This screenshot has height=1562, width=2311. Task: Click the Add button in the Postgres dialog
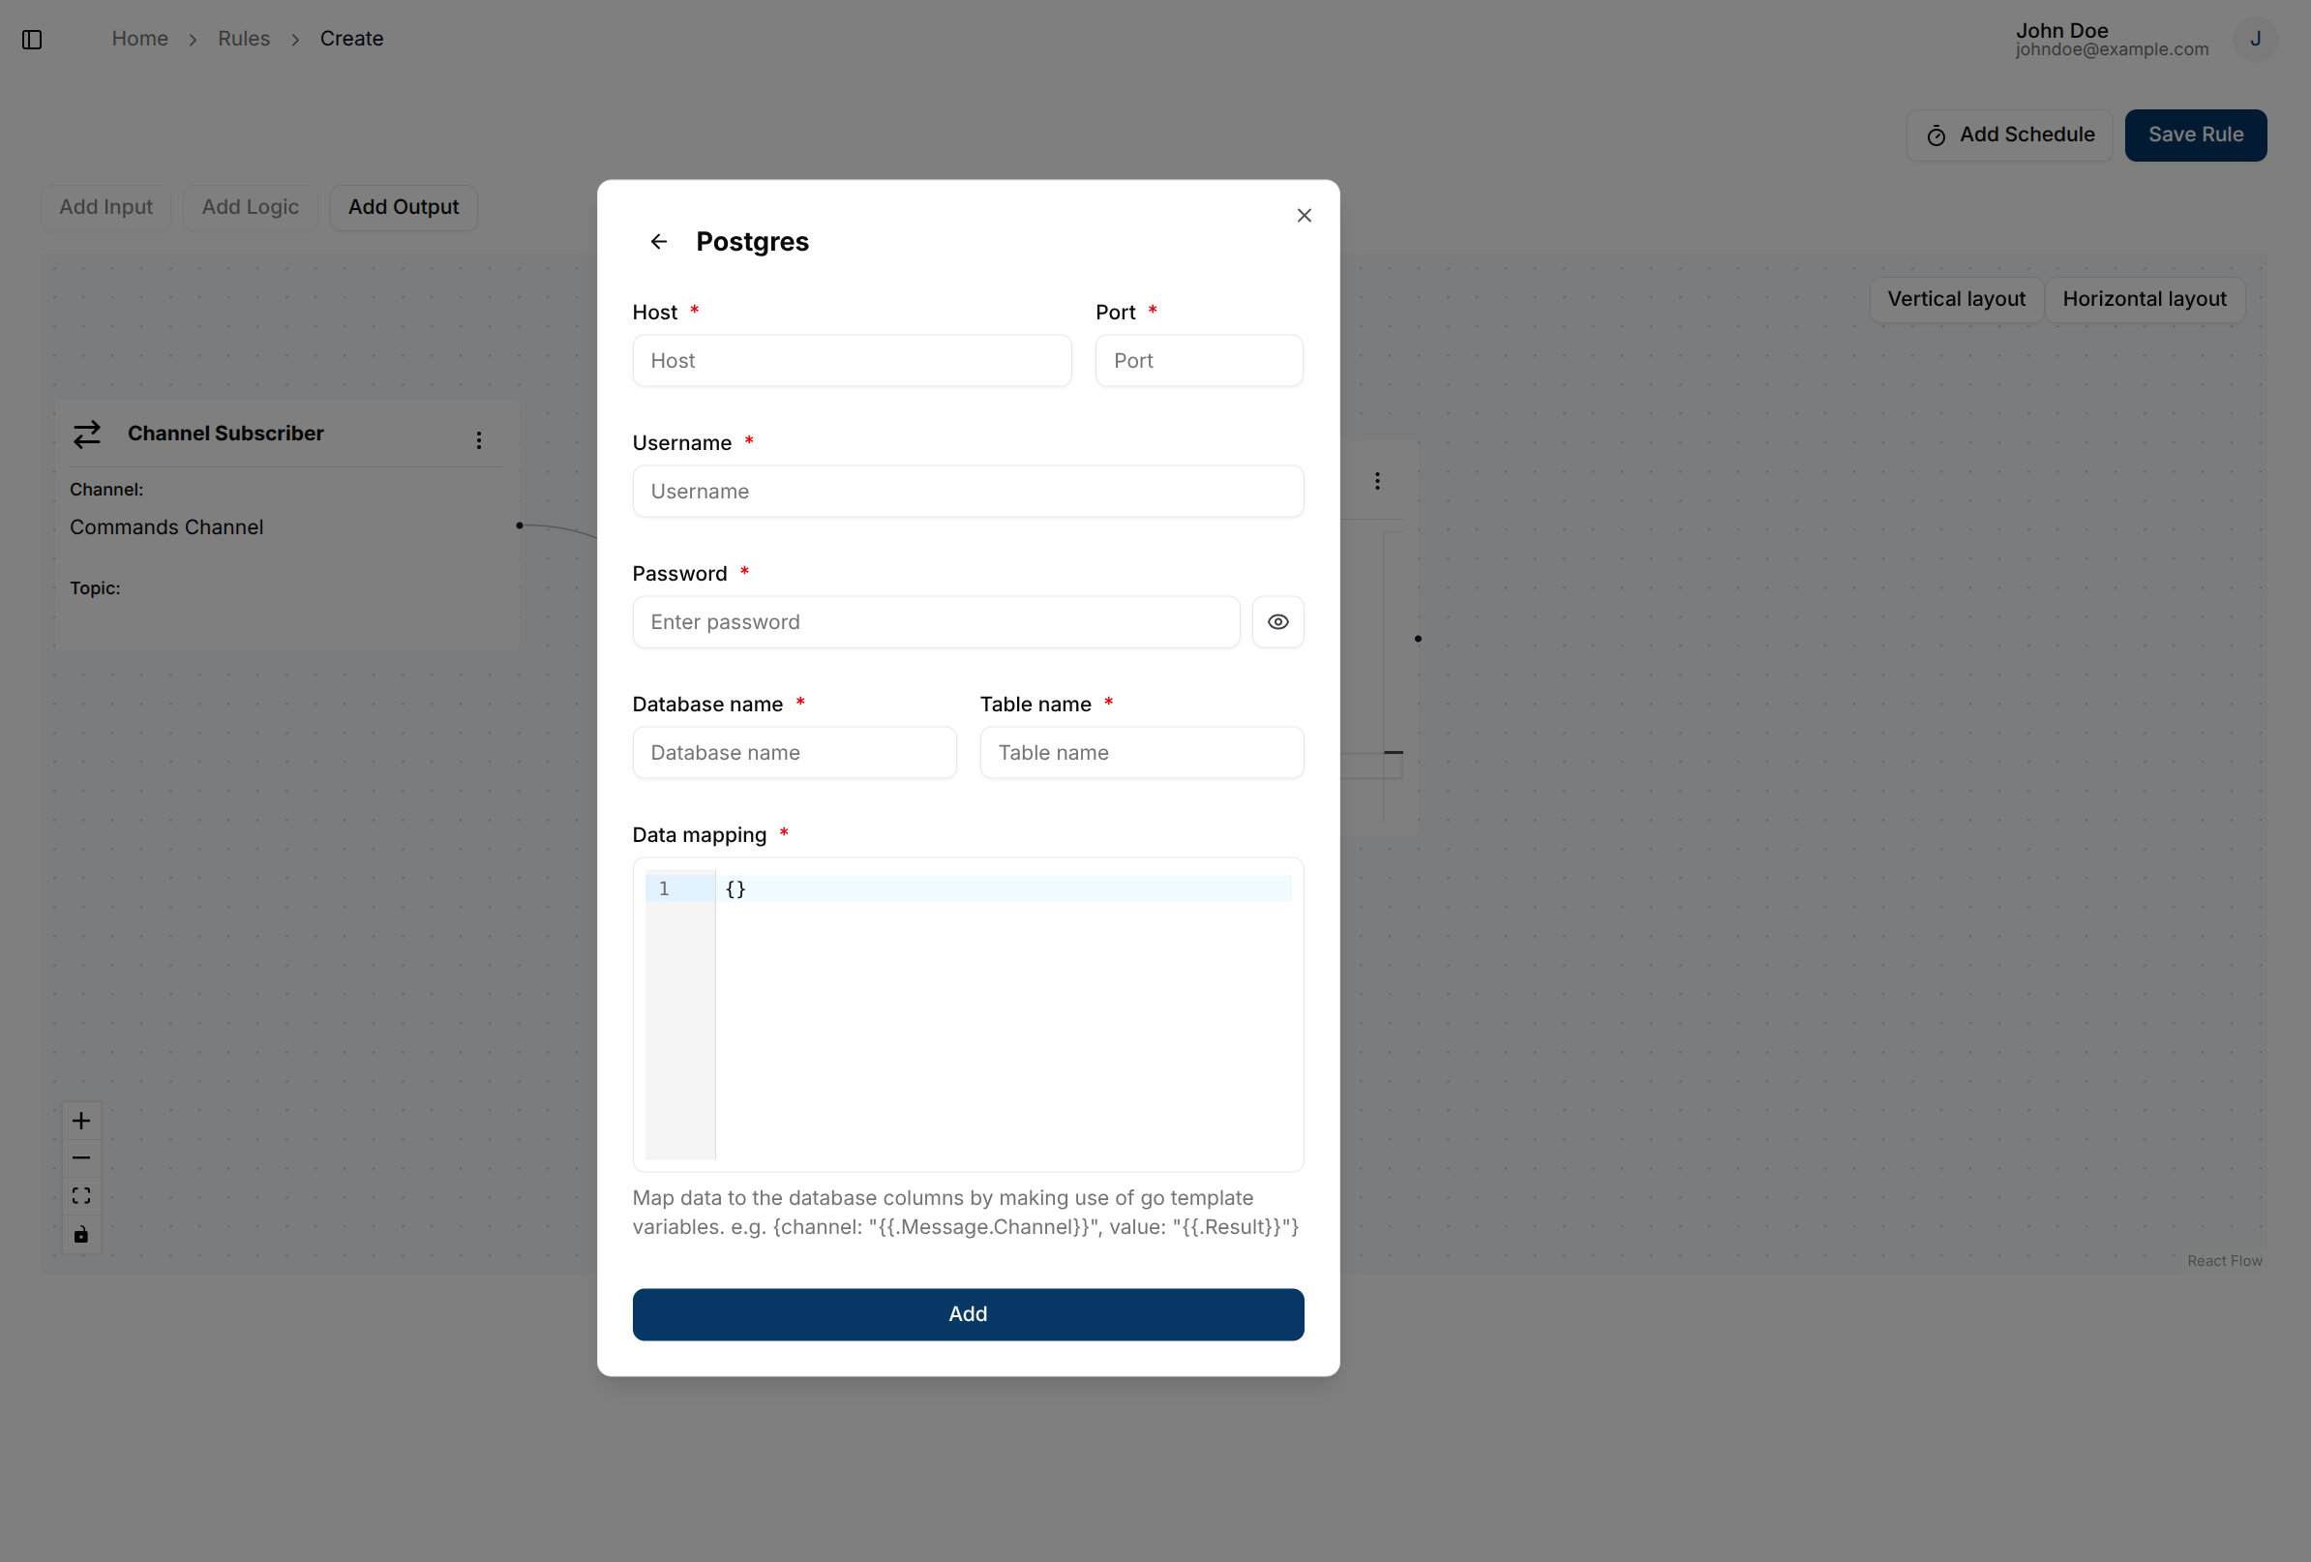(x=969, y=1314)
